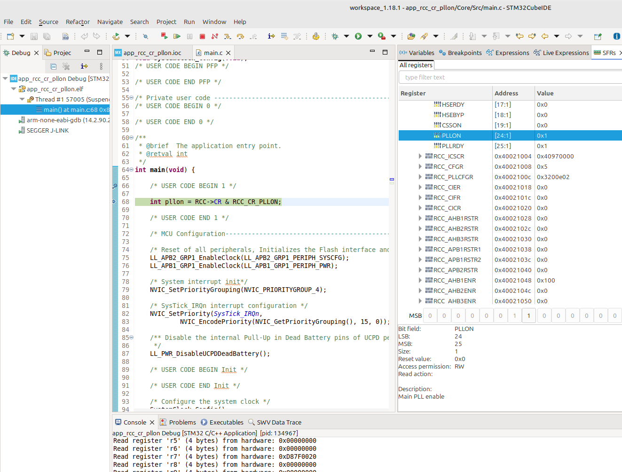Collapse Thread #1 in the Debug view
The image size is (622, 472).
(x=22, y=99)
